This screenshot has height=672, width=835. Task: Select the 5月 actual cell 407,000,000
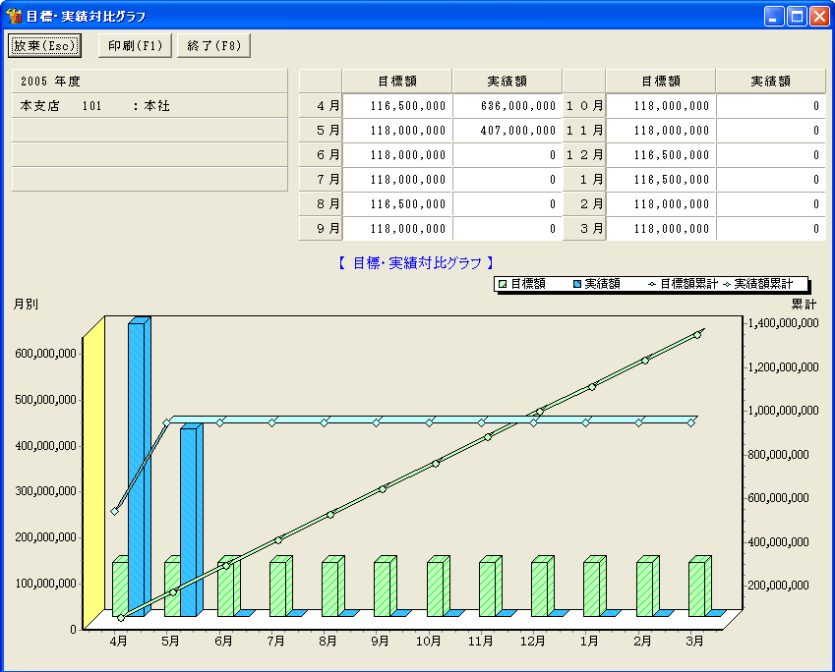pos(507,131)
